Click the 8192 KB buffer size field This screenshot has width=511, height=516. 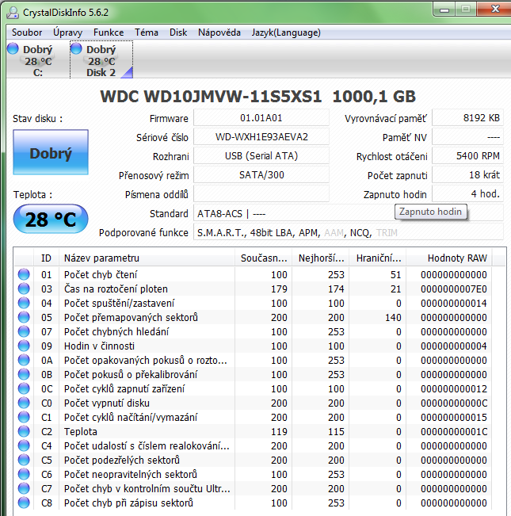point(468,118)
